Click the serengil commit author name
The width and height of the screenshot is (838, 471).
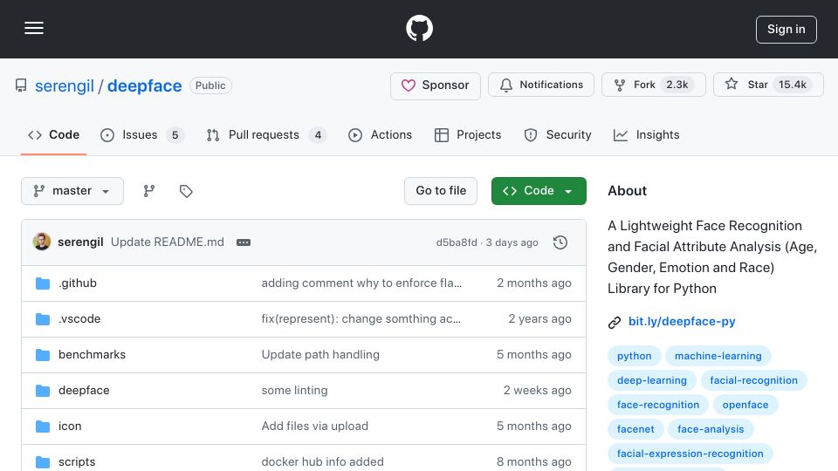tap(80, 242)
